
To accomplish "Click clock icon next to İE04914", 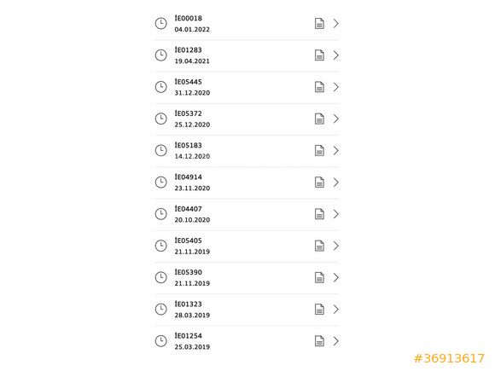I will pyautogui.click(x=161, y=183).
